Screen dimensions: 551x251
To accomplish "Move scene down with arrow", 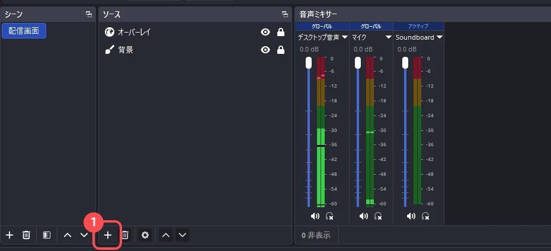I will [x=84, y=235].
